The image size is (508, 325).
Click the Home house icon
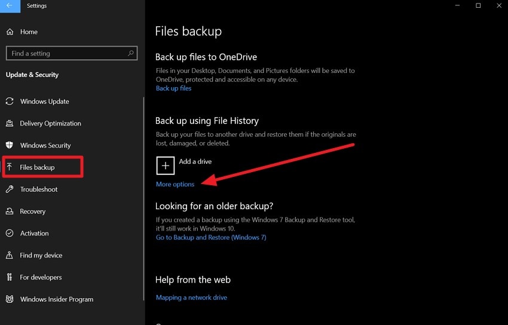(x=10, y=32)
